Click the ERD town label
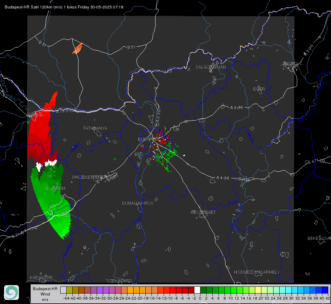Screen dimensions: 331x304 139,154
